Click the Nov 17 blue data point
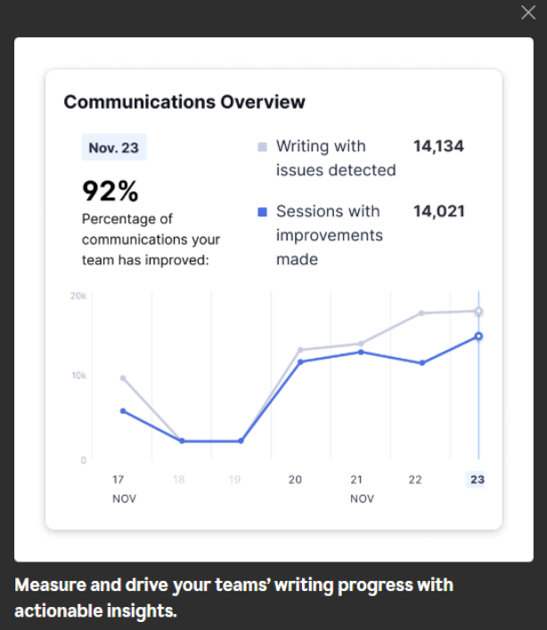This screenshot has width=547, height=630. click(123, 411)
